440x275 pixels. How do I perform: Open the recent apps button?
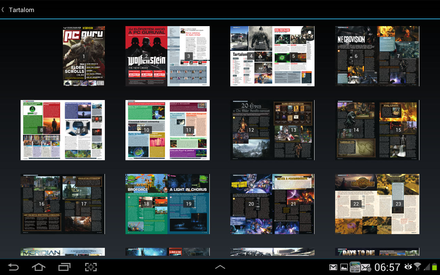tap(64, 267)
